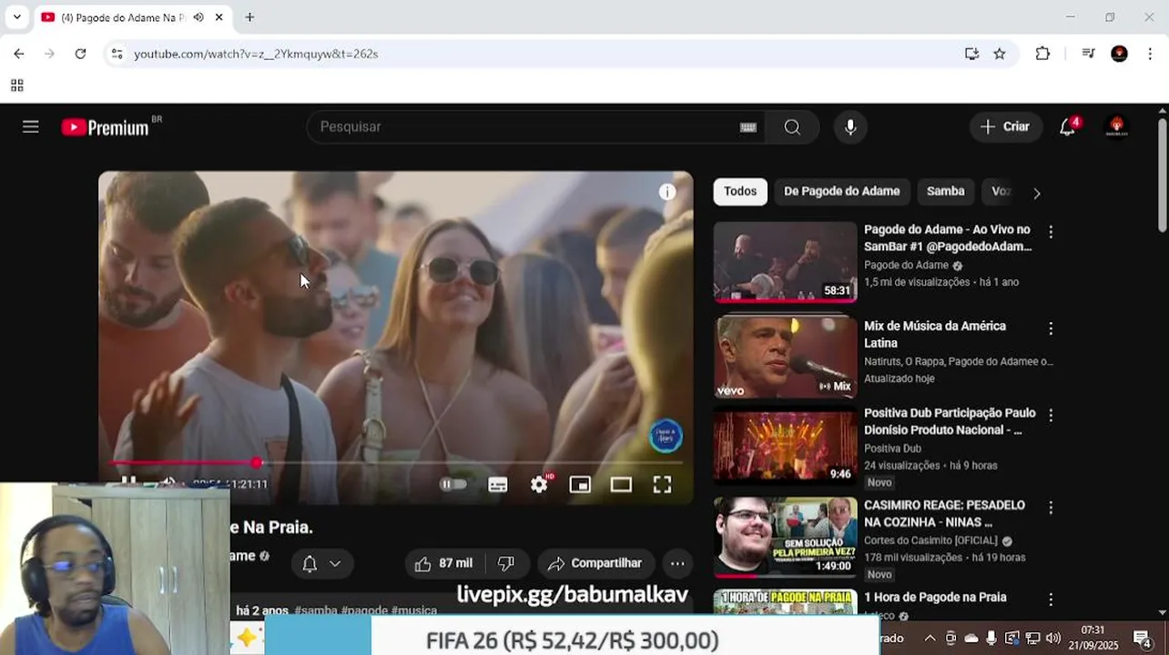Click the address bar URL
The height and width of the screenshot is (655, 1169).
tap(256, 54)
